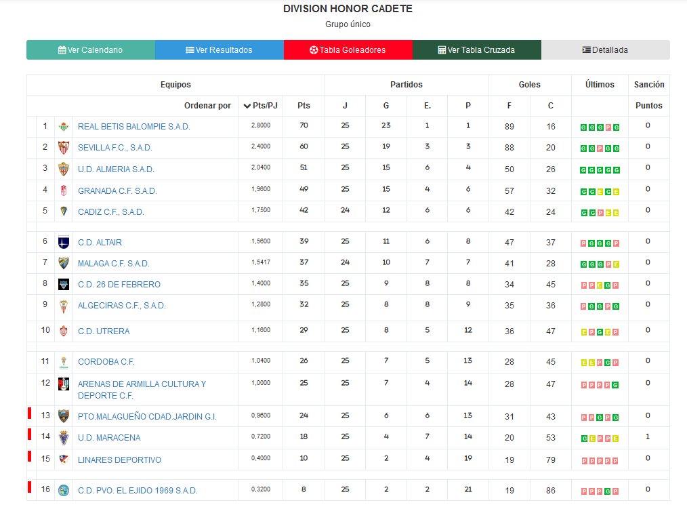Click C.D. Utrera crest icon
Screen dimensions: 687x507
pyautogui.click(x=64, y=331)
